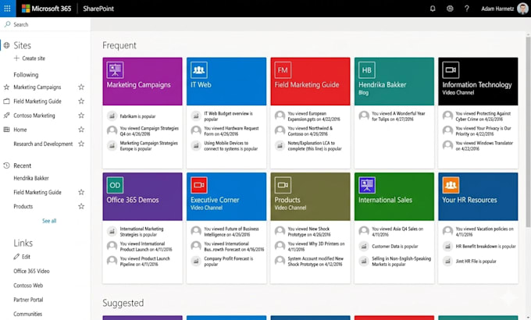
Task: Toggle the star next to Home
Action: 81,130
